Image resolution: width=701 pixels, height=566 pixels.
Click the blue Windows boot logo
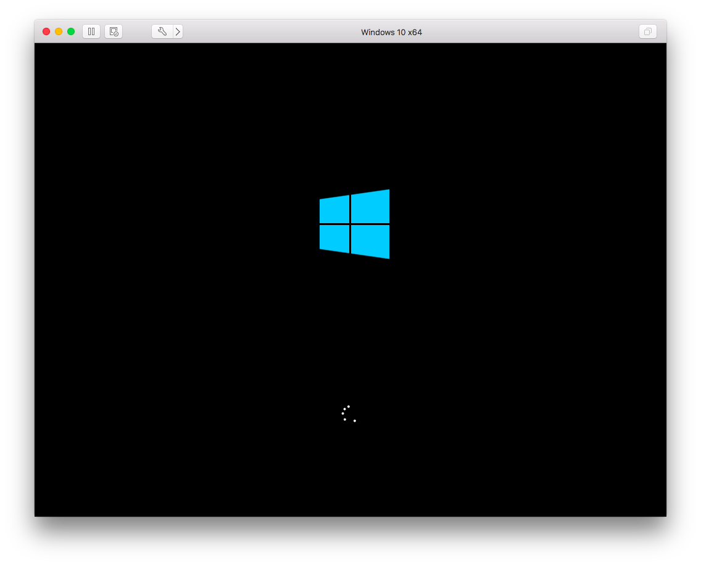pyautogui.click(x=354, y=224)
